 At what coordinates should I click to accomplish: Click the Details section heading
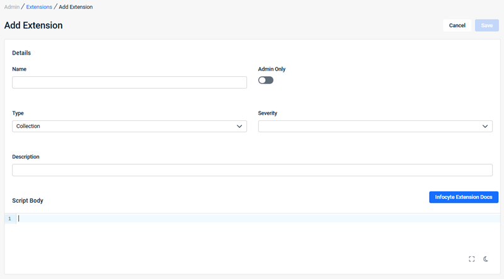(x=21, y=53)
